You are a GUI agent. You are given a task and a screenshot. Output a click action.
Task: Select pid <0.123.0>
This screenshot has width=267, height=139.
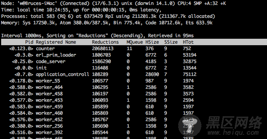(x=21, y=49)
